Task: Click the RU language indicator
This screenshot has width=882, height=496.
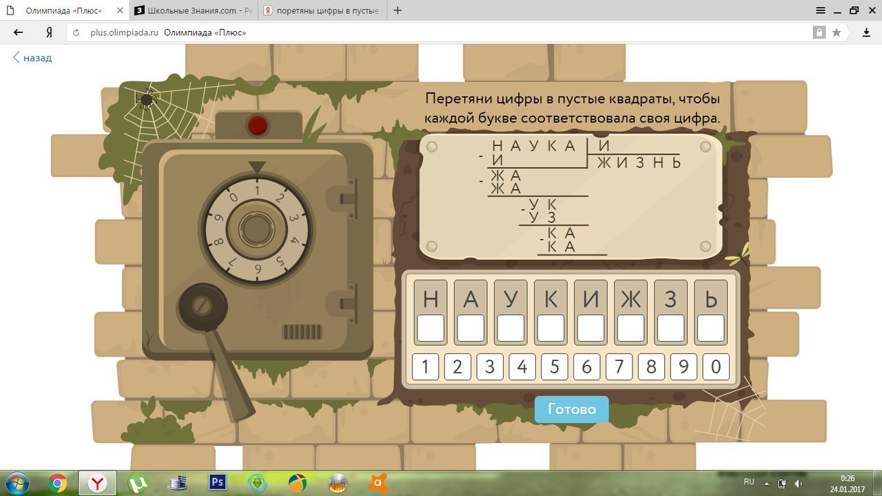Action: click(749, 482)
